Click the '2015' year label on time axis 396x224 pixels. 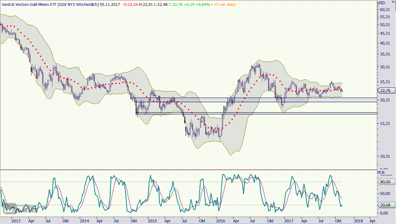pos(152,221)
